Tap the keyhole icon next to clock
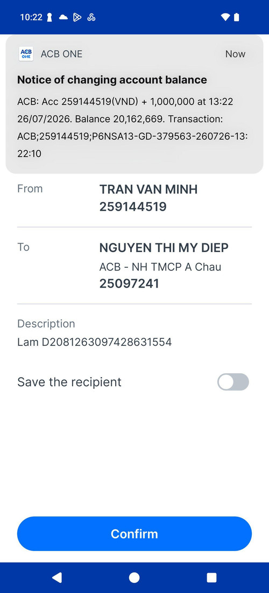 pos(49,17)
